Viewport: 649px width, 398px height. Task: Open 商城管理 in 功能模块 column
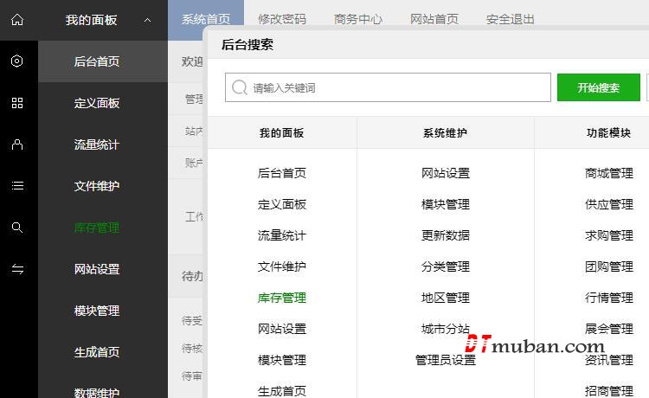tap(609, 173)
